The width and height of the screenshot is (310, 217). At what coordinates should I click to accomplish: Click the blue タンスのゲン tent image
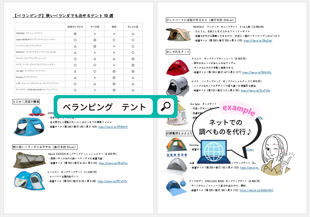(x=177, y=187)
